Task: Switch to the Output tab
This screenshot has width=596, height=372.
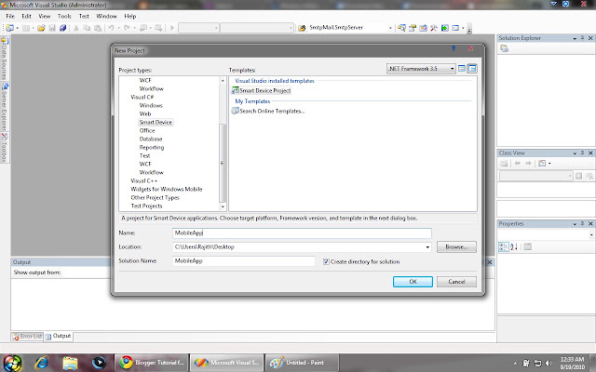Action: (58, 336)
